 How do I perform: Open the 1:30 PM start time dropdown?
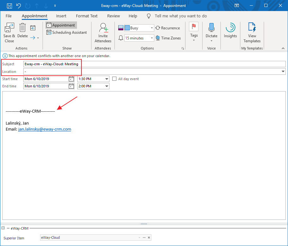point(107,79)
